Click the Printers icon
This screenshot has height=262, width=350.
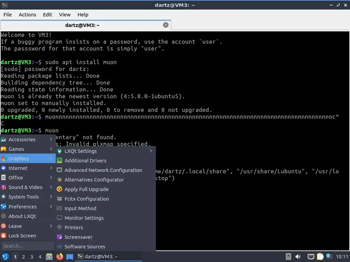[x=59, y=227]
